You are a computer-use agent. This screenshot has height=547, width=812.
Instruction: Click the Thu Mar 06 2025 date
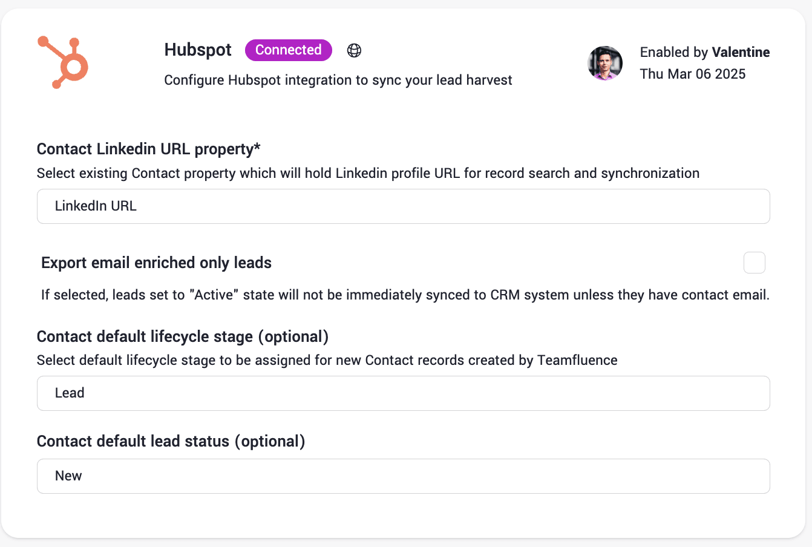pyautogui.click(x=692, y=74)
